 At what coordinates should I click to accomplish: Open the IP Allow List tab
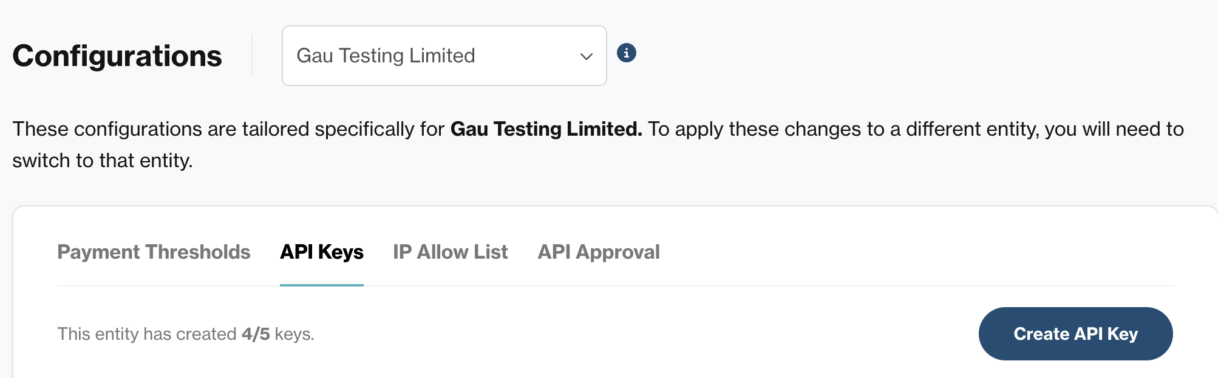[x=451, y=252]
